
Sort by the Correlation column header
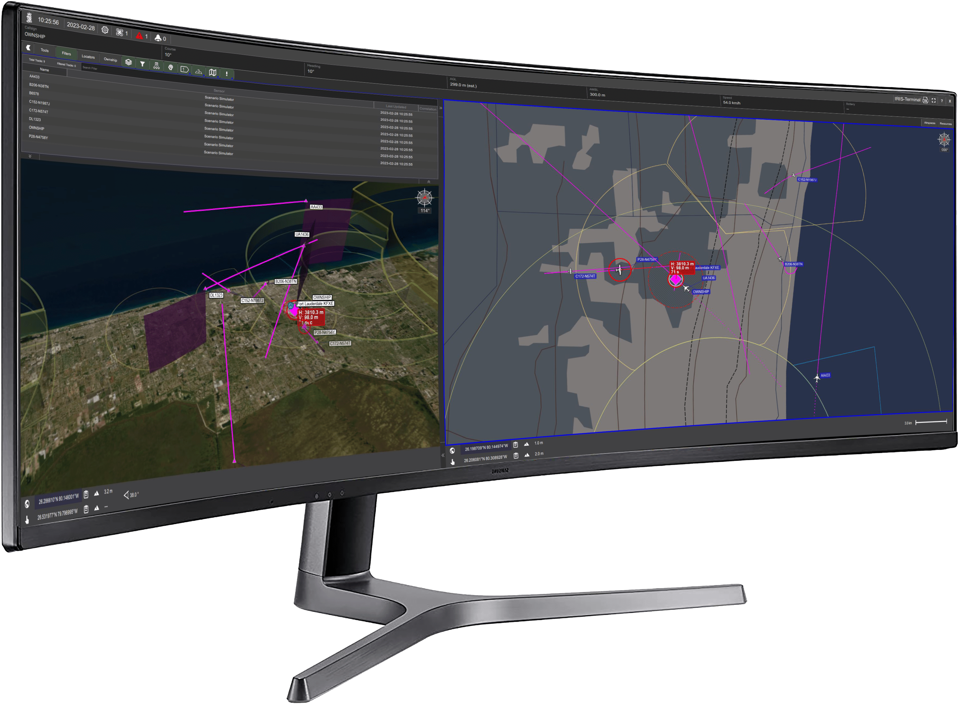[x=428, y=109]
